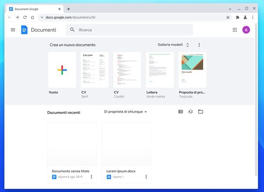Viewport: 264px width, 192px height.
Task: Click the Documenti app title
Action: [x=43, y=30]
